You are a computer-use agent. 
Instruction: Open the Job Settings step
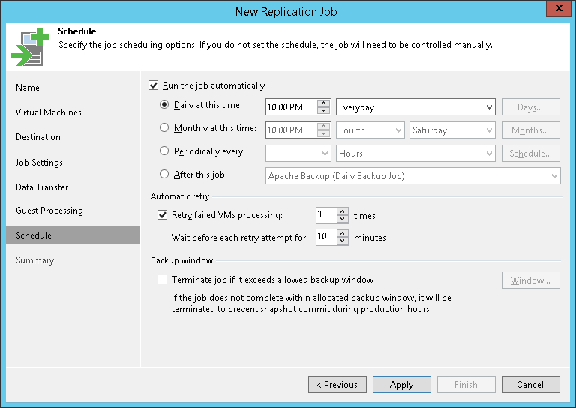point(40,163)
